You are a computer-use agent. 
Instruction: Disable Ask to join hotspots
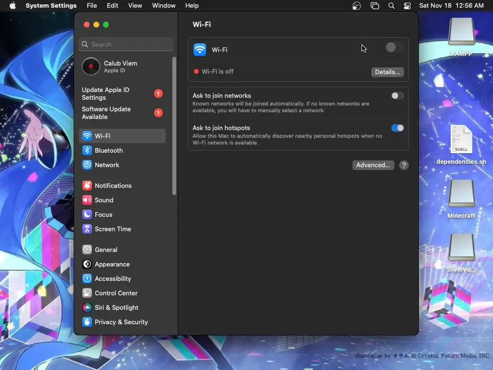tap(397, 128)
